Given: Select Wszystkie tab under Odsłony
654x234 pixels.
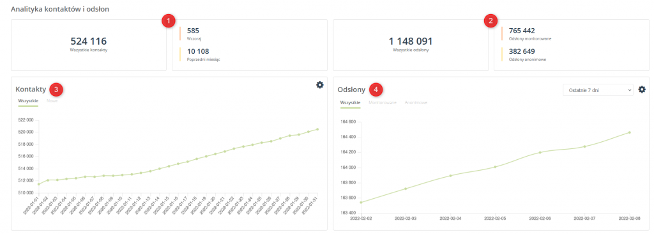Looking at the screenshot, I should 351,102.
